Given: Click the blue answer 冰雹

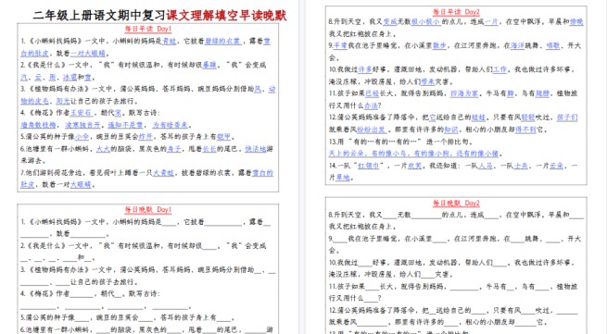Looking at the screenshot, I should click(x=70, y=77).
